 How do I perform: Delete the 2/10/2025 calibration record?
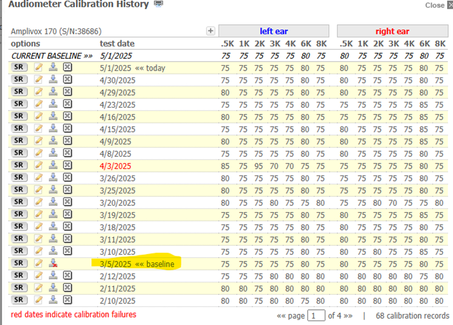67,300
